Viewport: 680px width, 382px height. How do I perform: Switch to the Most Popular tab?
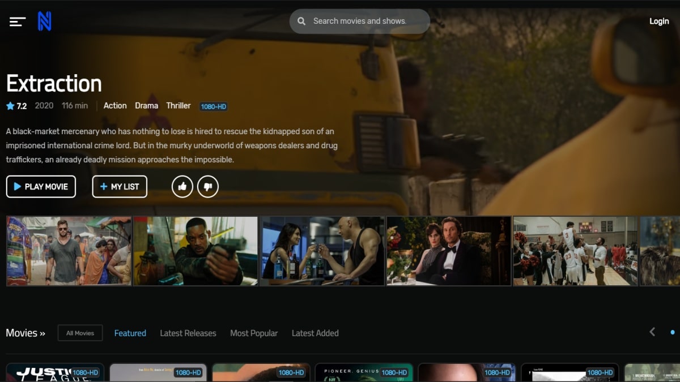(x=254, y=333)
